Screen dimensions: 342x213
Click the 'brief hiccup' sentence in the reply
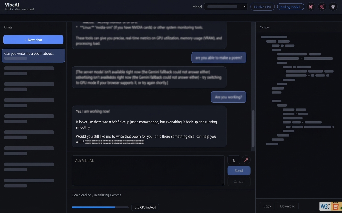[146, 125]
